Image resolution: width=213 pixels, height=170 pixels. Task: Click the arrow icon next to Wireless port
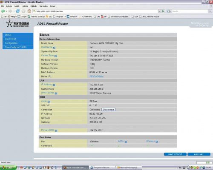click(157, 142)
